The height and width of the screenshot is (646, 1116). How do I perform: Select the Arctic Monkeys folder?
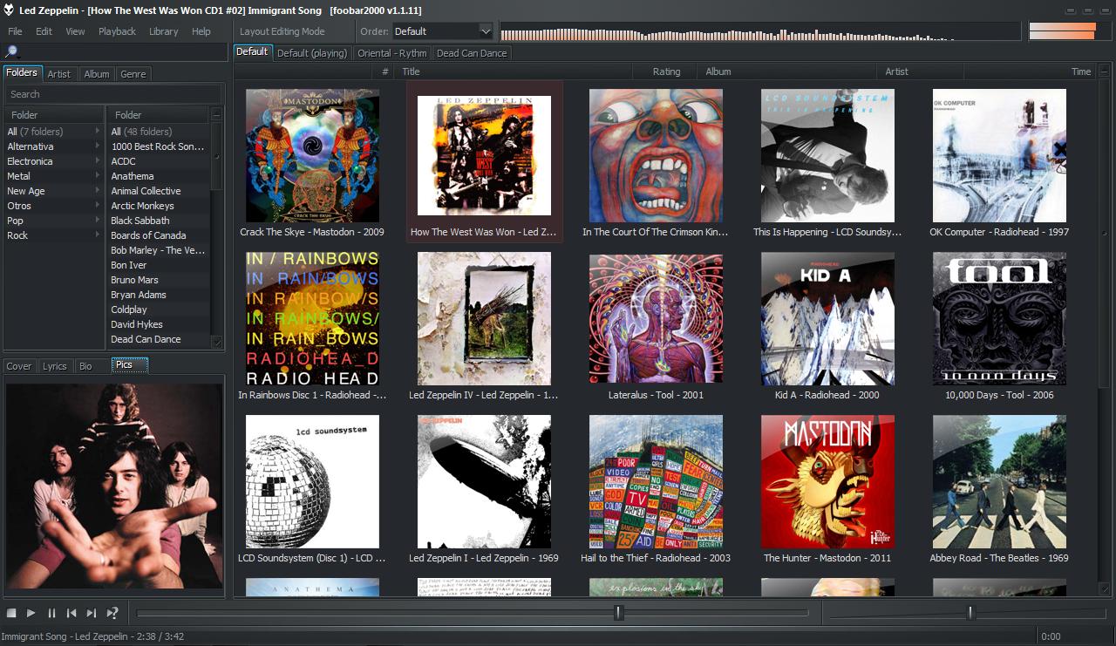pyautogui.click(x=159, y=206)
